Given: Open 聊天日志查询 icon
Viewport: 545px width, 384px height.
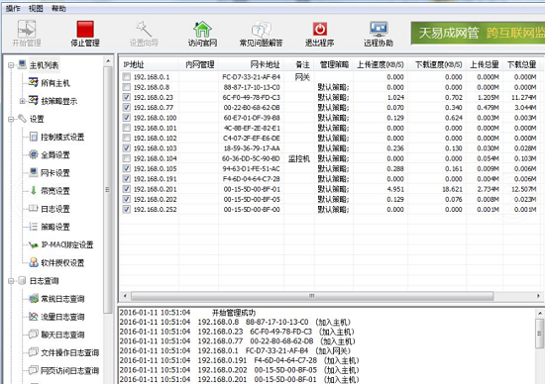Looking at the screenshot, I should pos(34,335).
